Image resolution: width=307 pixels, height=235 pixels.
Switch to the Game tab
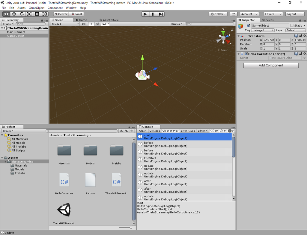tap(81, 20)
